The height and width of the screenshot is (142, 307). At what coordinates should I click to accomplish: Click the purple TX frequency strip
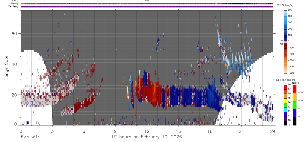(x=147, y=7)
